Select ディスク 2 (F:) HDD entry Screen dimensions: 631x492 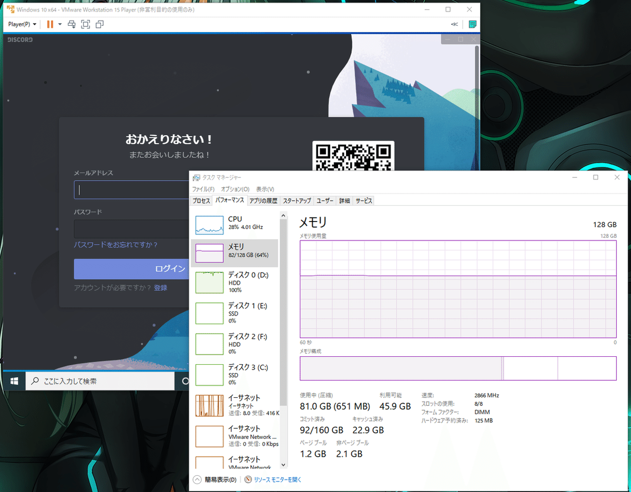pyautogui.click(x=235, y=344)
